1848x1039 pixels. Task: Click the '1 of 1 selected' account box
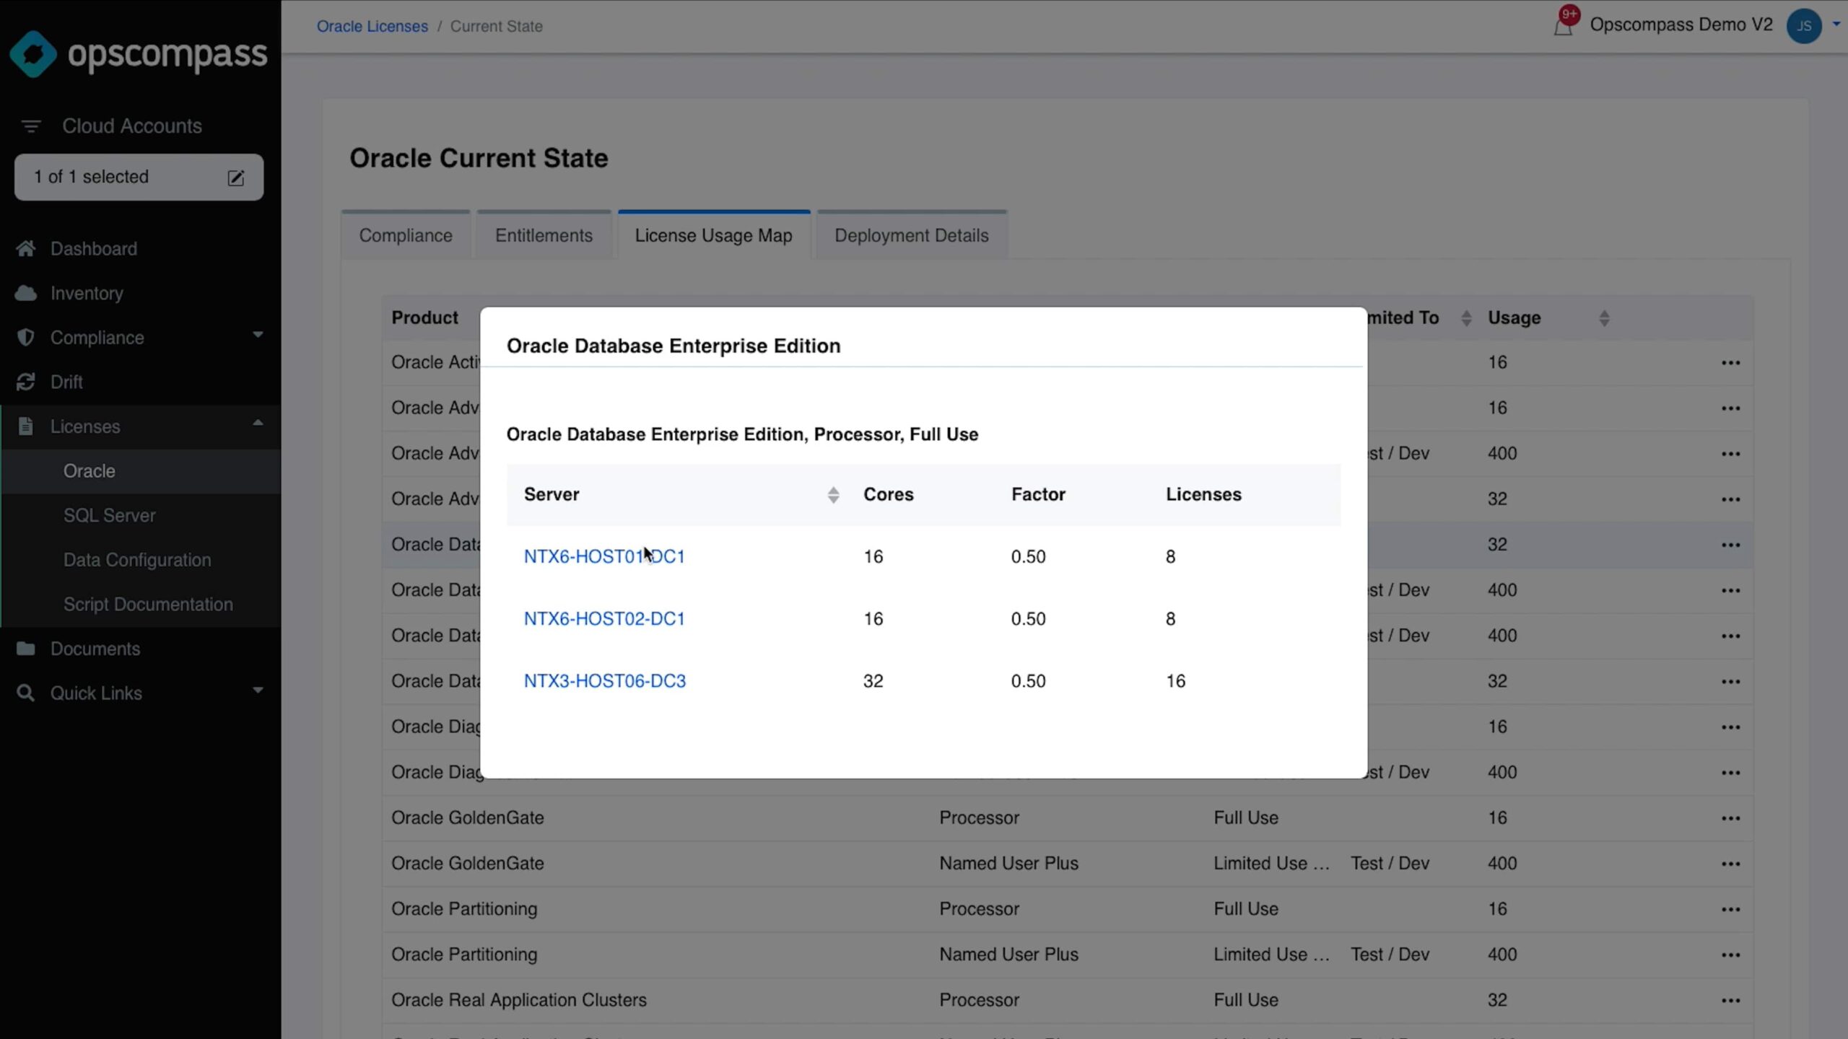point(139,177)
